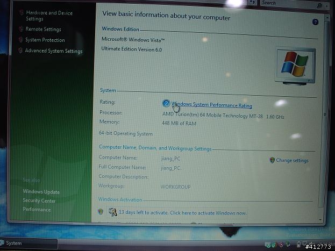Open Security Center in See also
Screen dimensions: 335x251
point(39,200)
